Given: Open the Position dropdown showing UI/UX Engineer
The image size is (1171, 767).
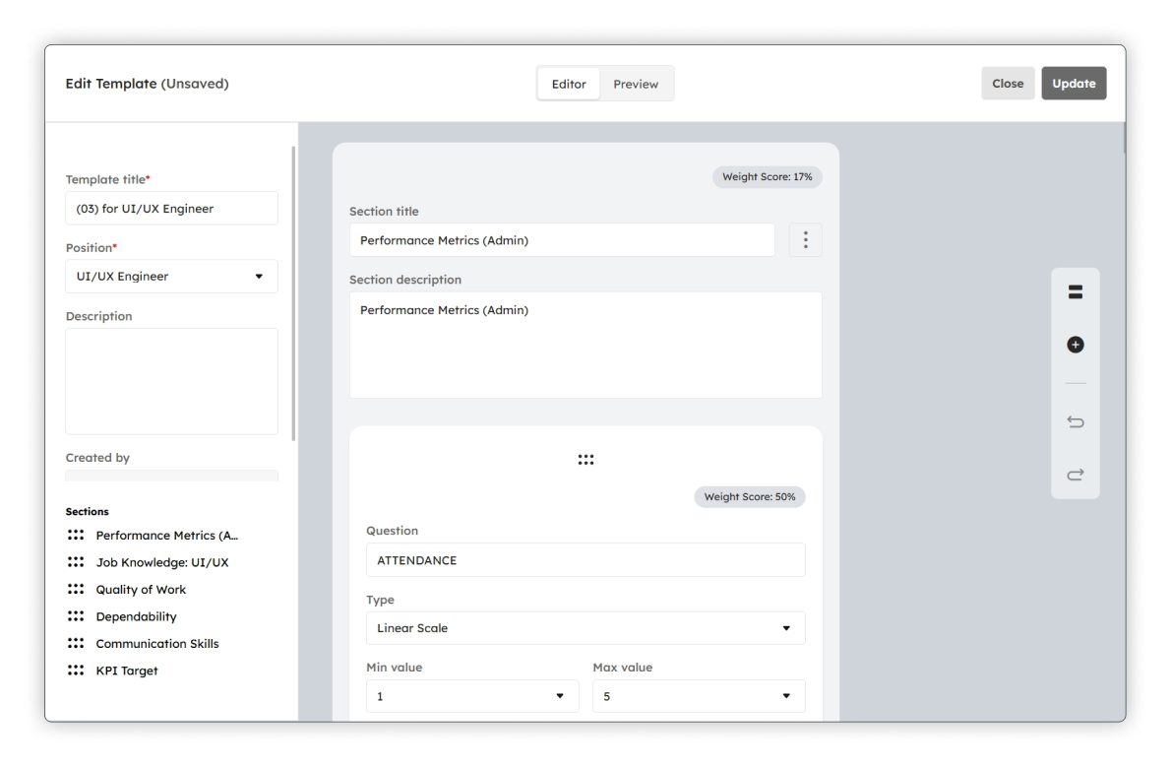Looking at the screenshot, I should pyautogui.click(x=172, y=277).
